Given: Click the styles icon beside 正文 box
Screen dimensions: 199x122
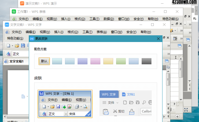Looking at the screenshot, I should [x=8, y=54].
